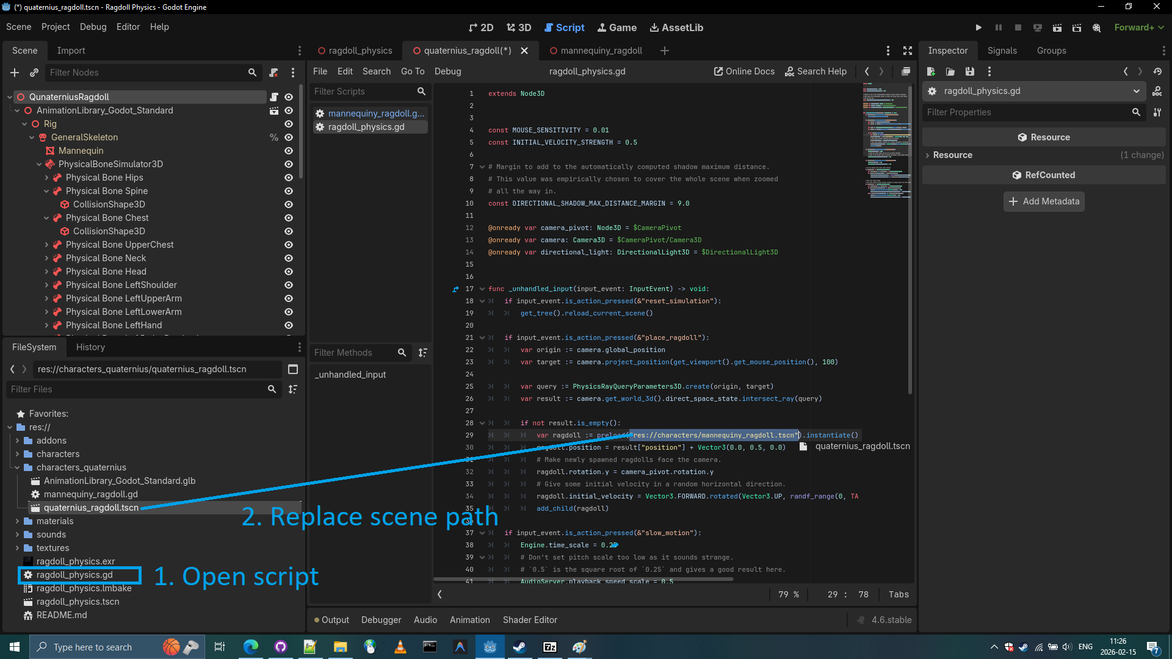Toggle visibility of Physical Bone Head
The height and width of the screenshot is (659, 1172).
[x=289, y=272]
